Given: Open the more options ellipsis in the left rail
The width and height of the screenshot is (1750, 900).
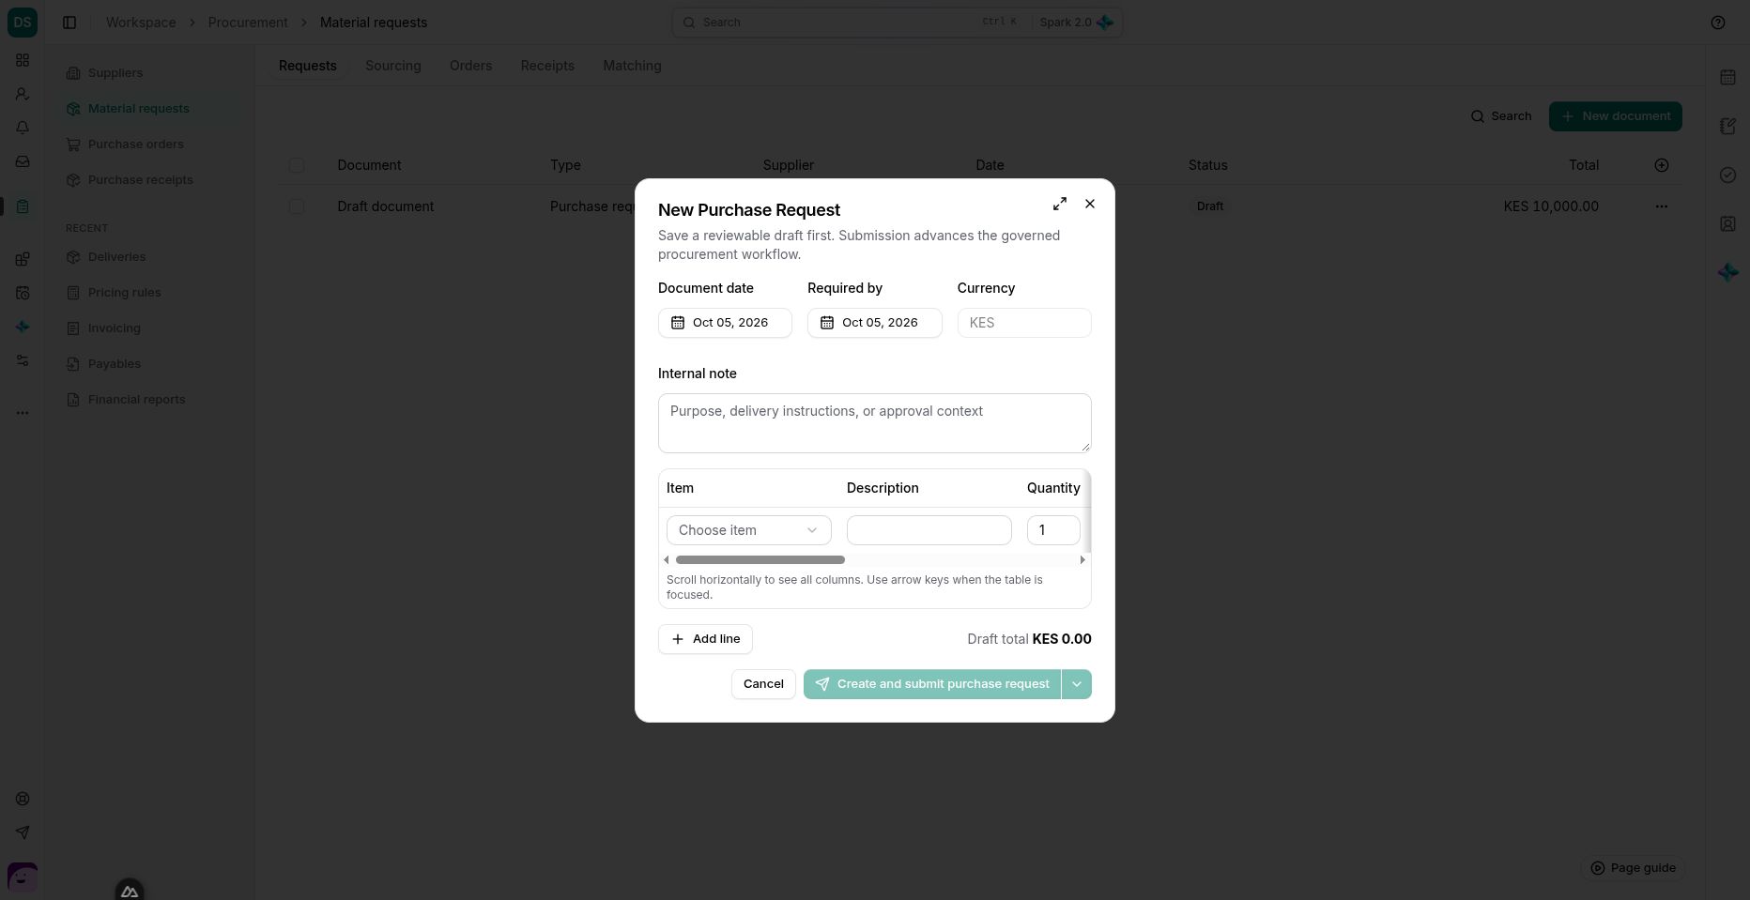Looking at the screenshot, I should [23, 413].
